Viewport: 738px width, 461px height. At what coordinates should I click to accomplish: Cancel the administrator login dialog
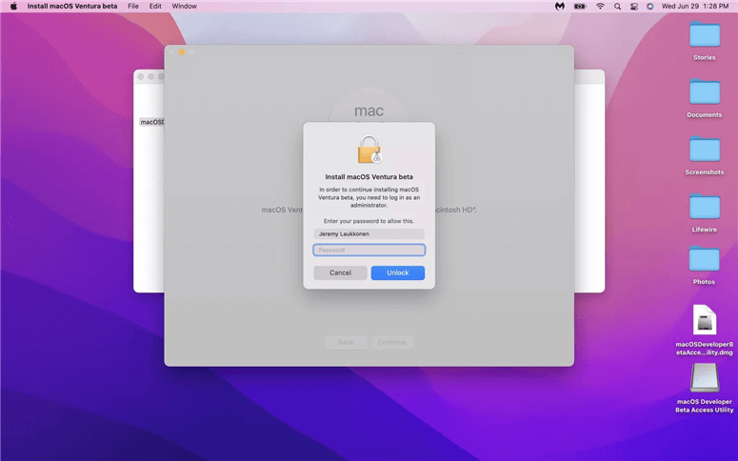(340, 272)
